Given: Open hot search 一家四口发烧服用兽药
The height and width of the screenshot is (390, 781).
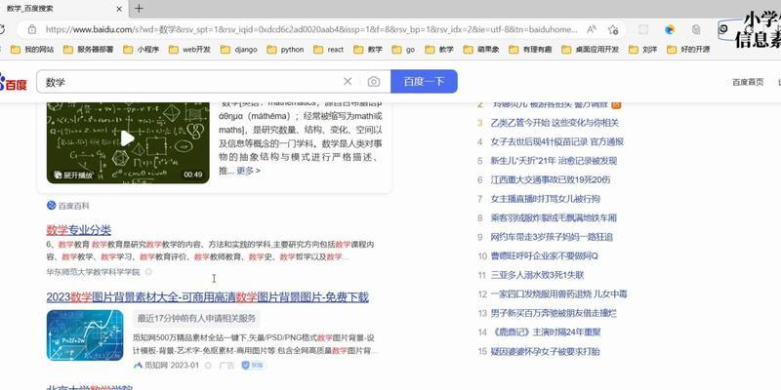Looking at the screenshot, I should pos(558,294).
